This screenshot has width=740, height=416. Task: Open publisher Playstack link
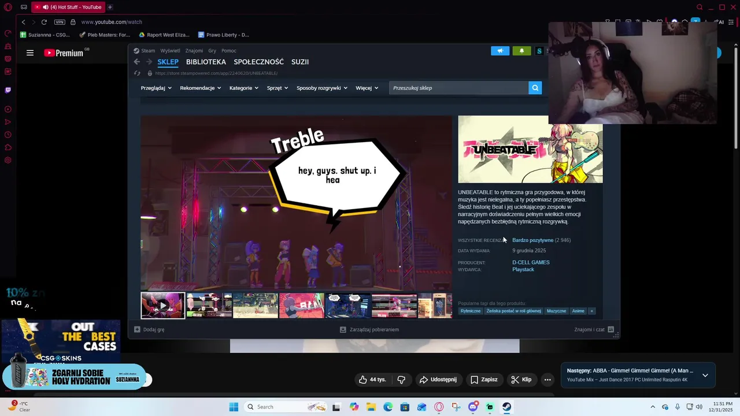[523, 269]
